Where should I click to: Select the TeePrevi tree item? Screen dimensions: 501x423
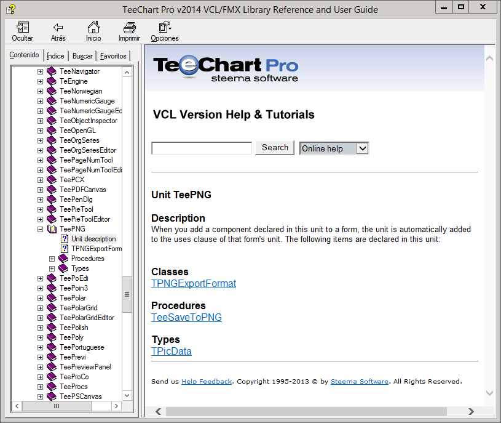coord(73,357)
